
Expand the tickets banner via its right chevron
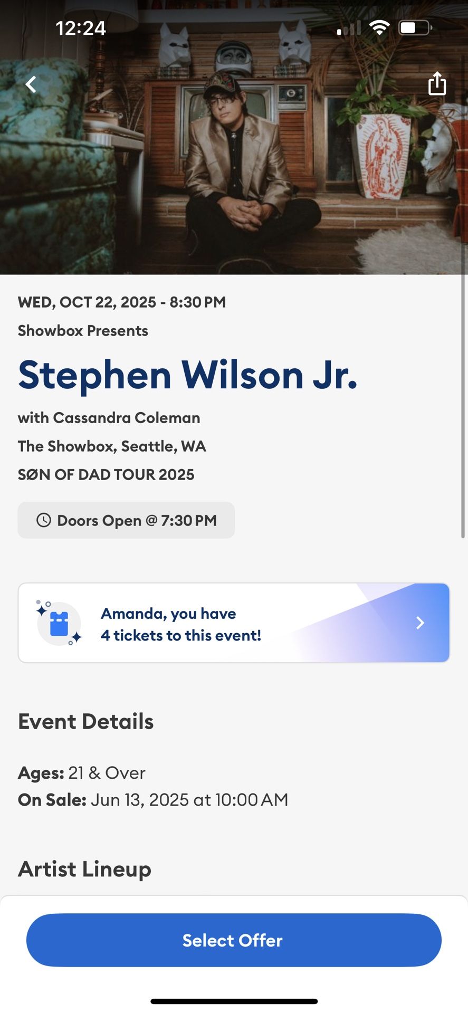coord(419,623)
